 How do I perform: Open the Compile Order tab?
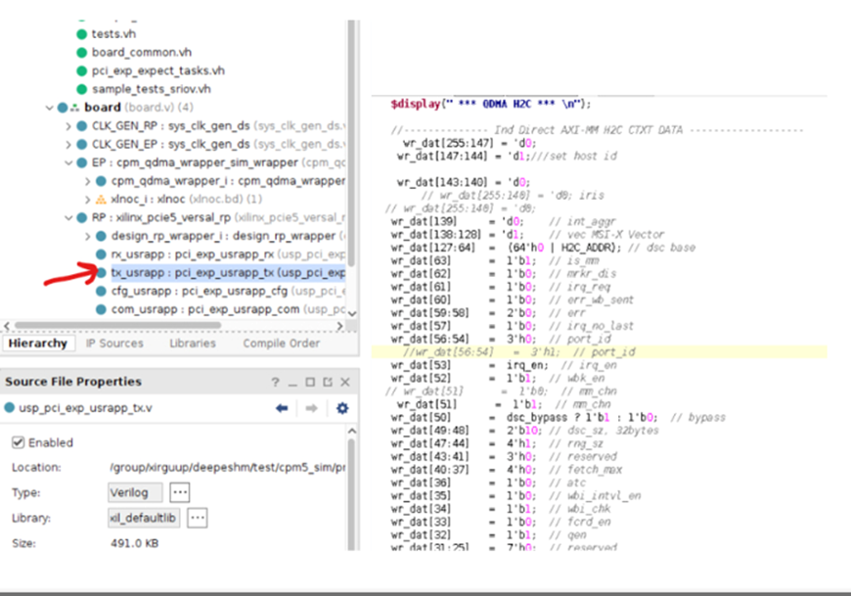(x=281, y=344)
